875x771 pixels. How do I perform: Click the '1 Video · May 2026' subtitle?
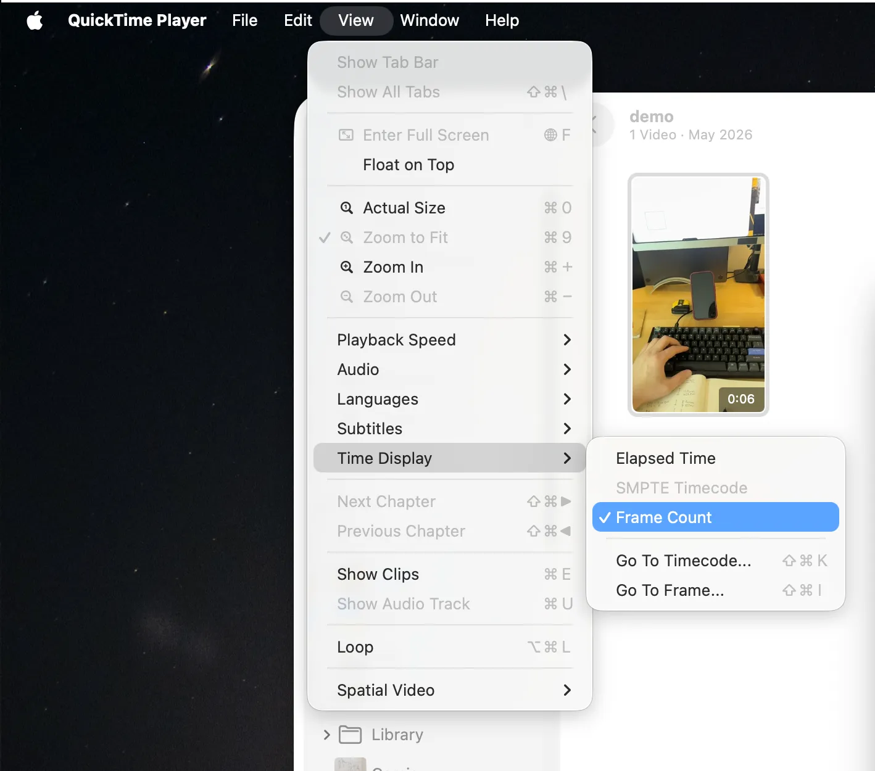(691, 135)
